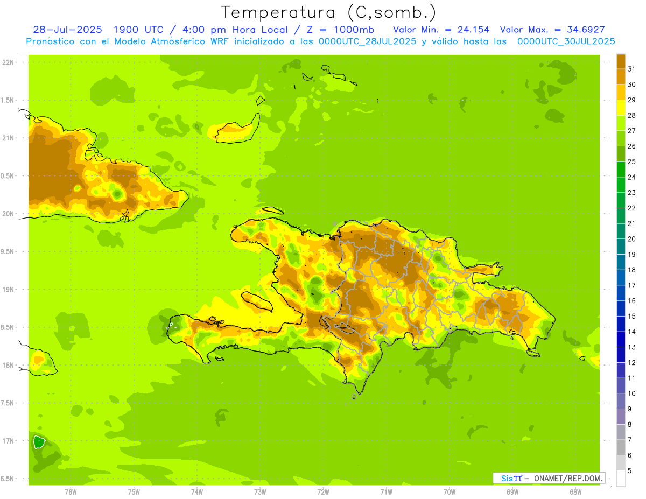Select the date text "28-Jul-2025"
Image resolution: width=646 pixels, height=499 pixels.
point(69,30)
